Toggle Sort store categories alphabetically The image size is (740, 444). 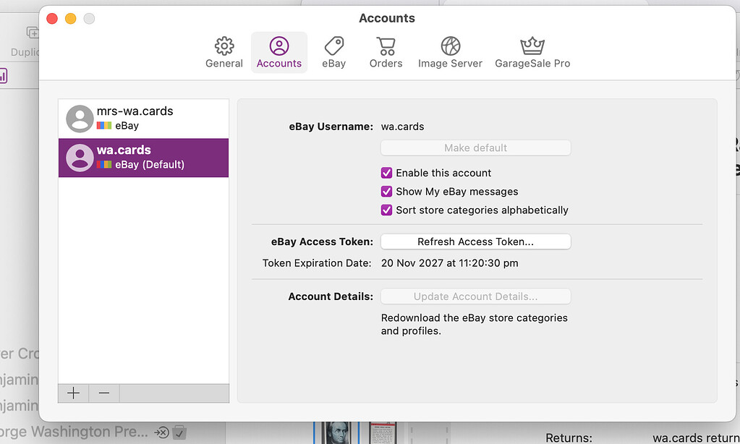click(x=386, y=210)
